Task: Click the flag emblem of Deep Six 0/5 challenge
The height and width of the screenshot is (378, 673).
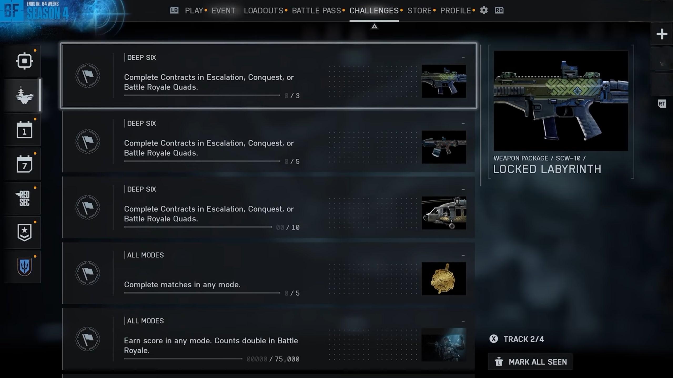Action: coord(88,142)
